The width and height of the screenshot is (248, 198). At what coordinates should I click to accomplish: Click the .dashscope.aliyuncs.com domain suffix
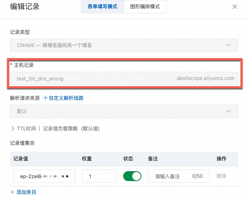tap(205, 78)
